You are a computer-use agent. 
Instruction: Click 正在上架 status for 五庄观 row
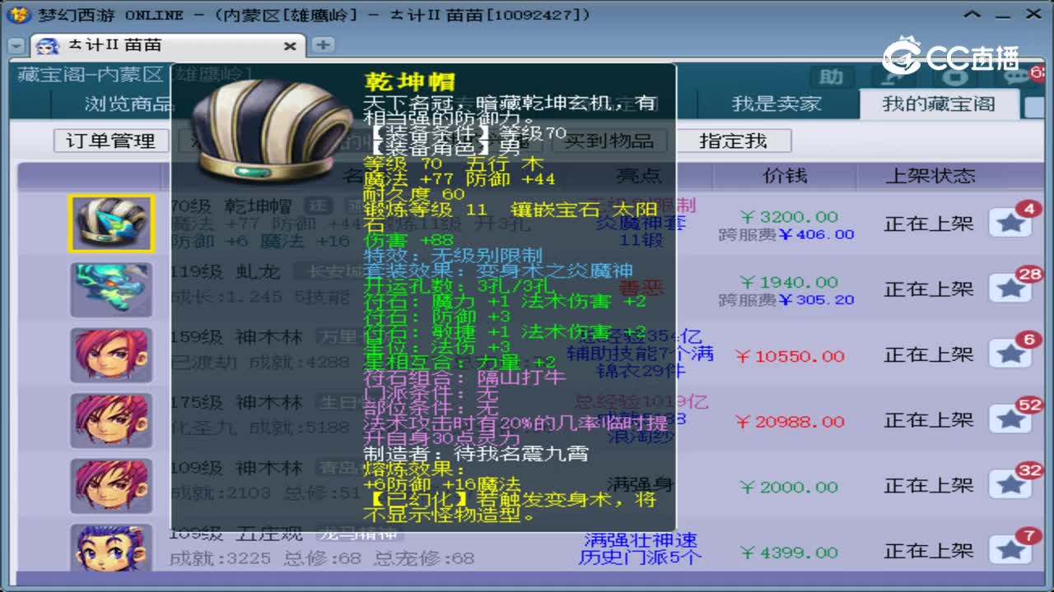pos(929,550)
